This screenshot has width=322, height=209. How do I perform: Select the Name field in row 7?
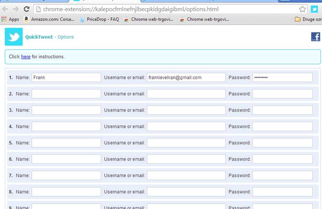[67, 176]
